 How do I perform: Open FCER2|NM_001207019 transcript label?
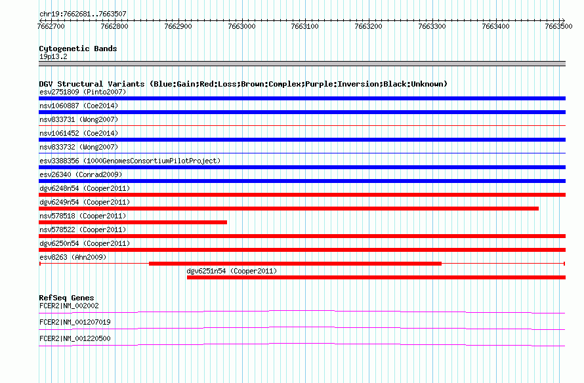[75, 322]
